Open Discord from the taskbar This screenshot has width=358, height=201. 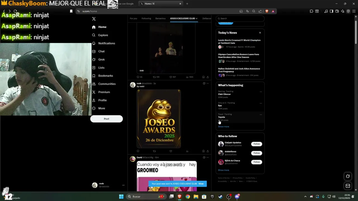(x=237, y=197)
